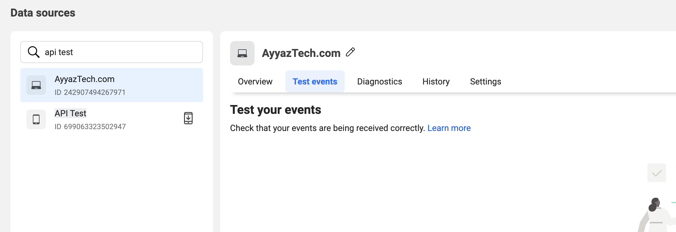The image size is (676, 232).
Task: Click the search magnifier icon
Action: pos(33,52)
